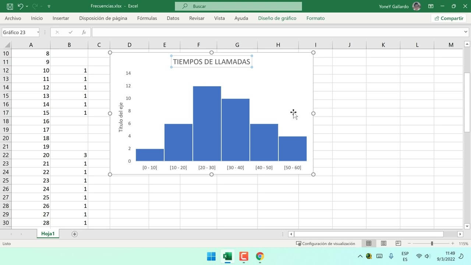Click the Page Layout view icon in status bar
This screenshot has width=471, height=265.
tap(383, 243)
